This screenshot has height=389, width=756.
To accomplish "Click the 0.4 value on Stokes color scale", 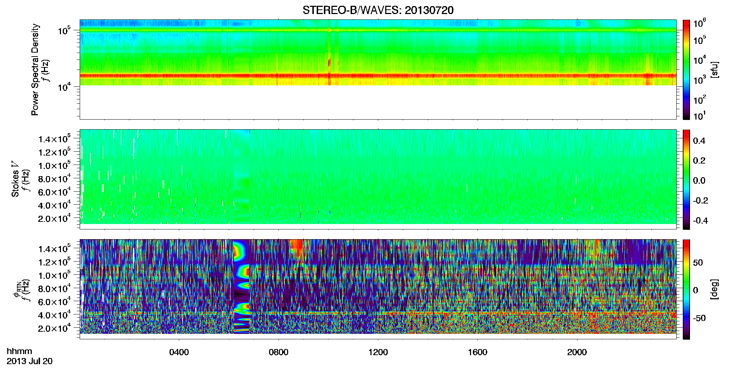I will pos(699,141).
